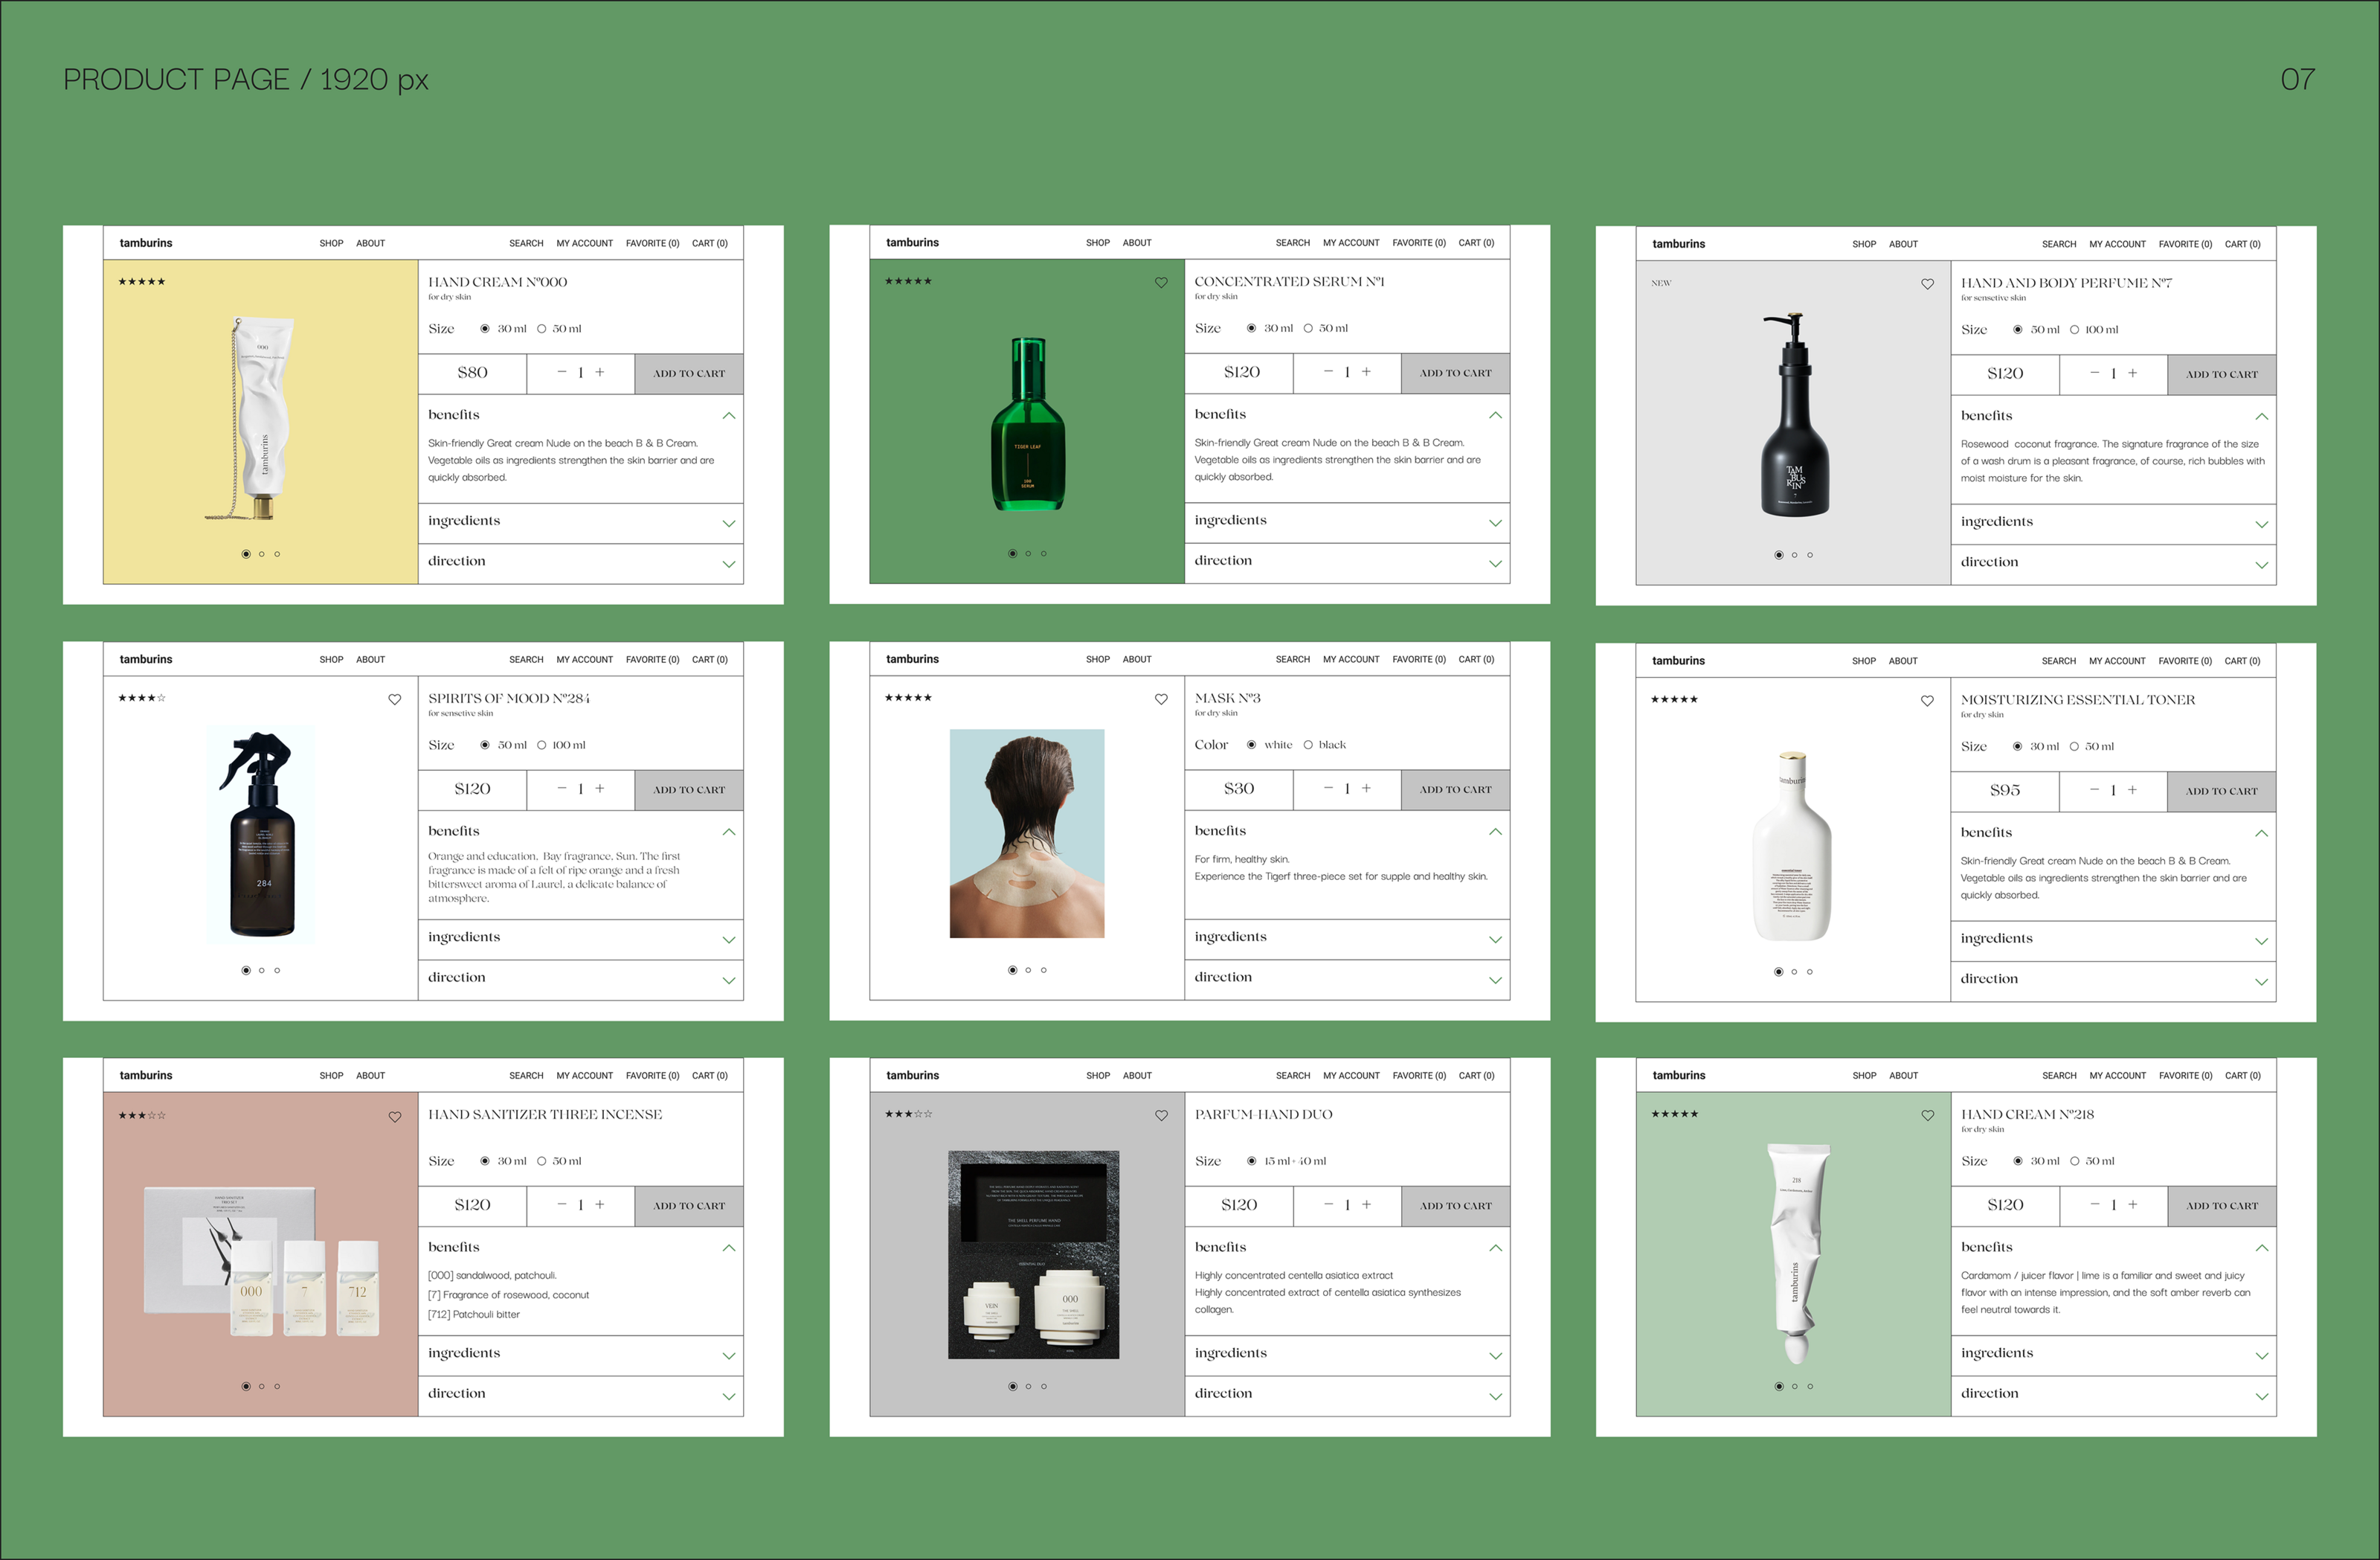2380x1560 pixels.
Task: Favorite Spirits of Mood via heart icon
Action: [395, 699]
